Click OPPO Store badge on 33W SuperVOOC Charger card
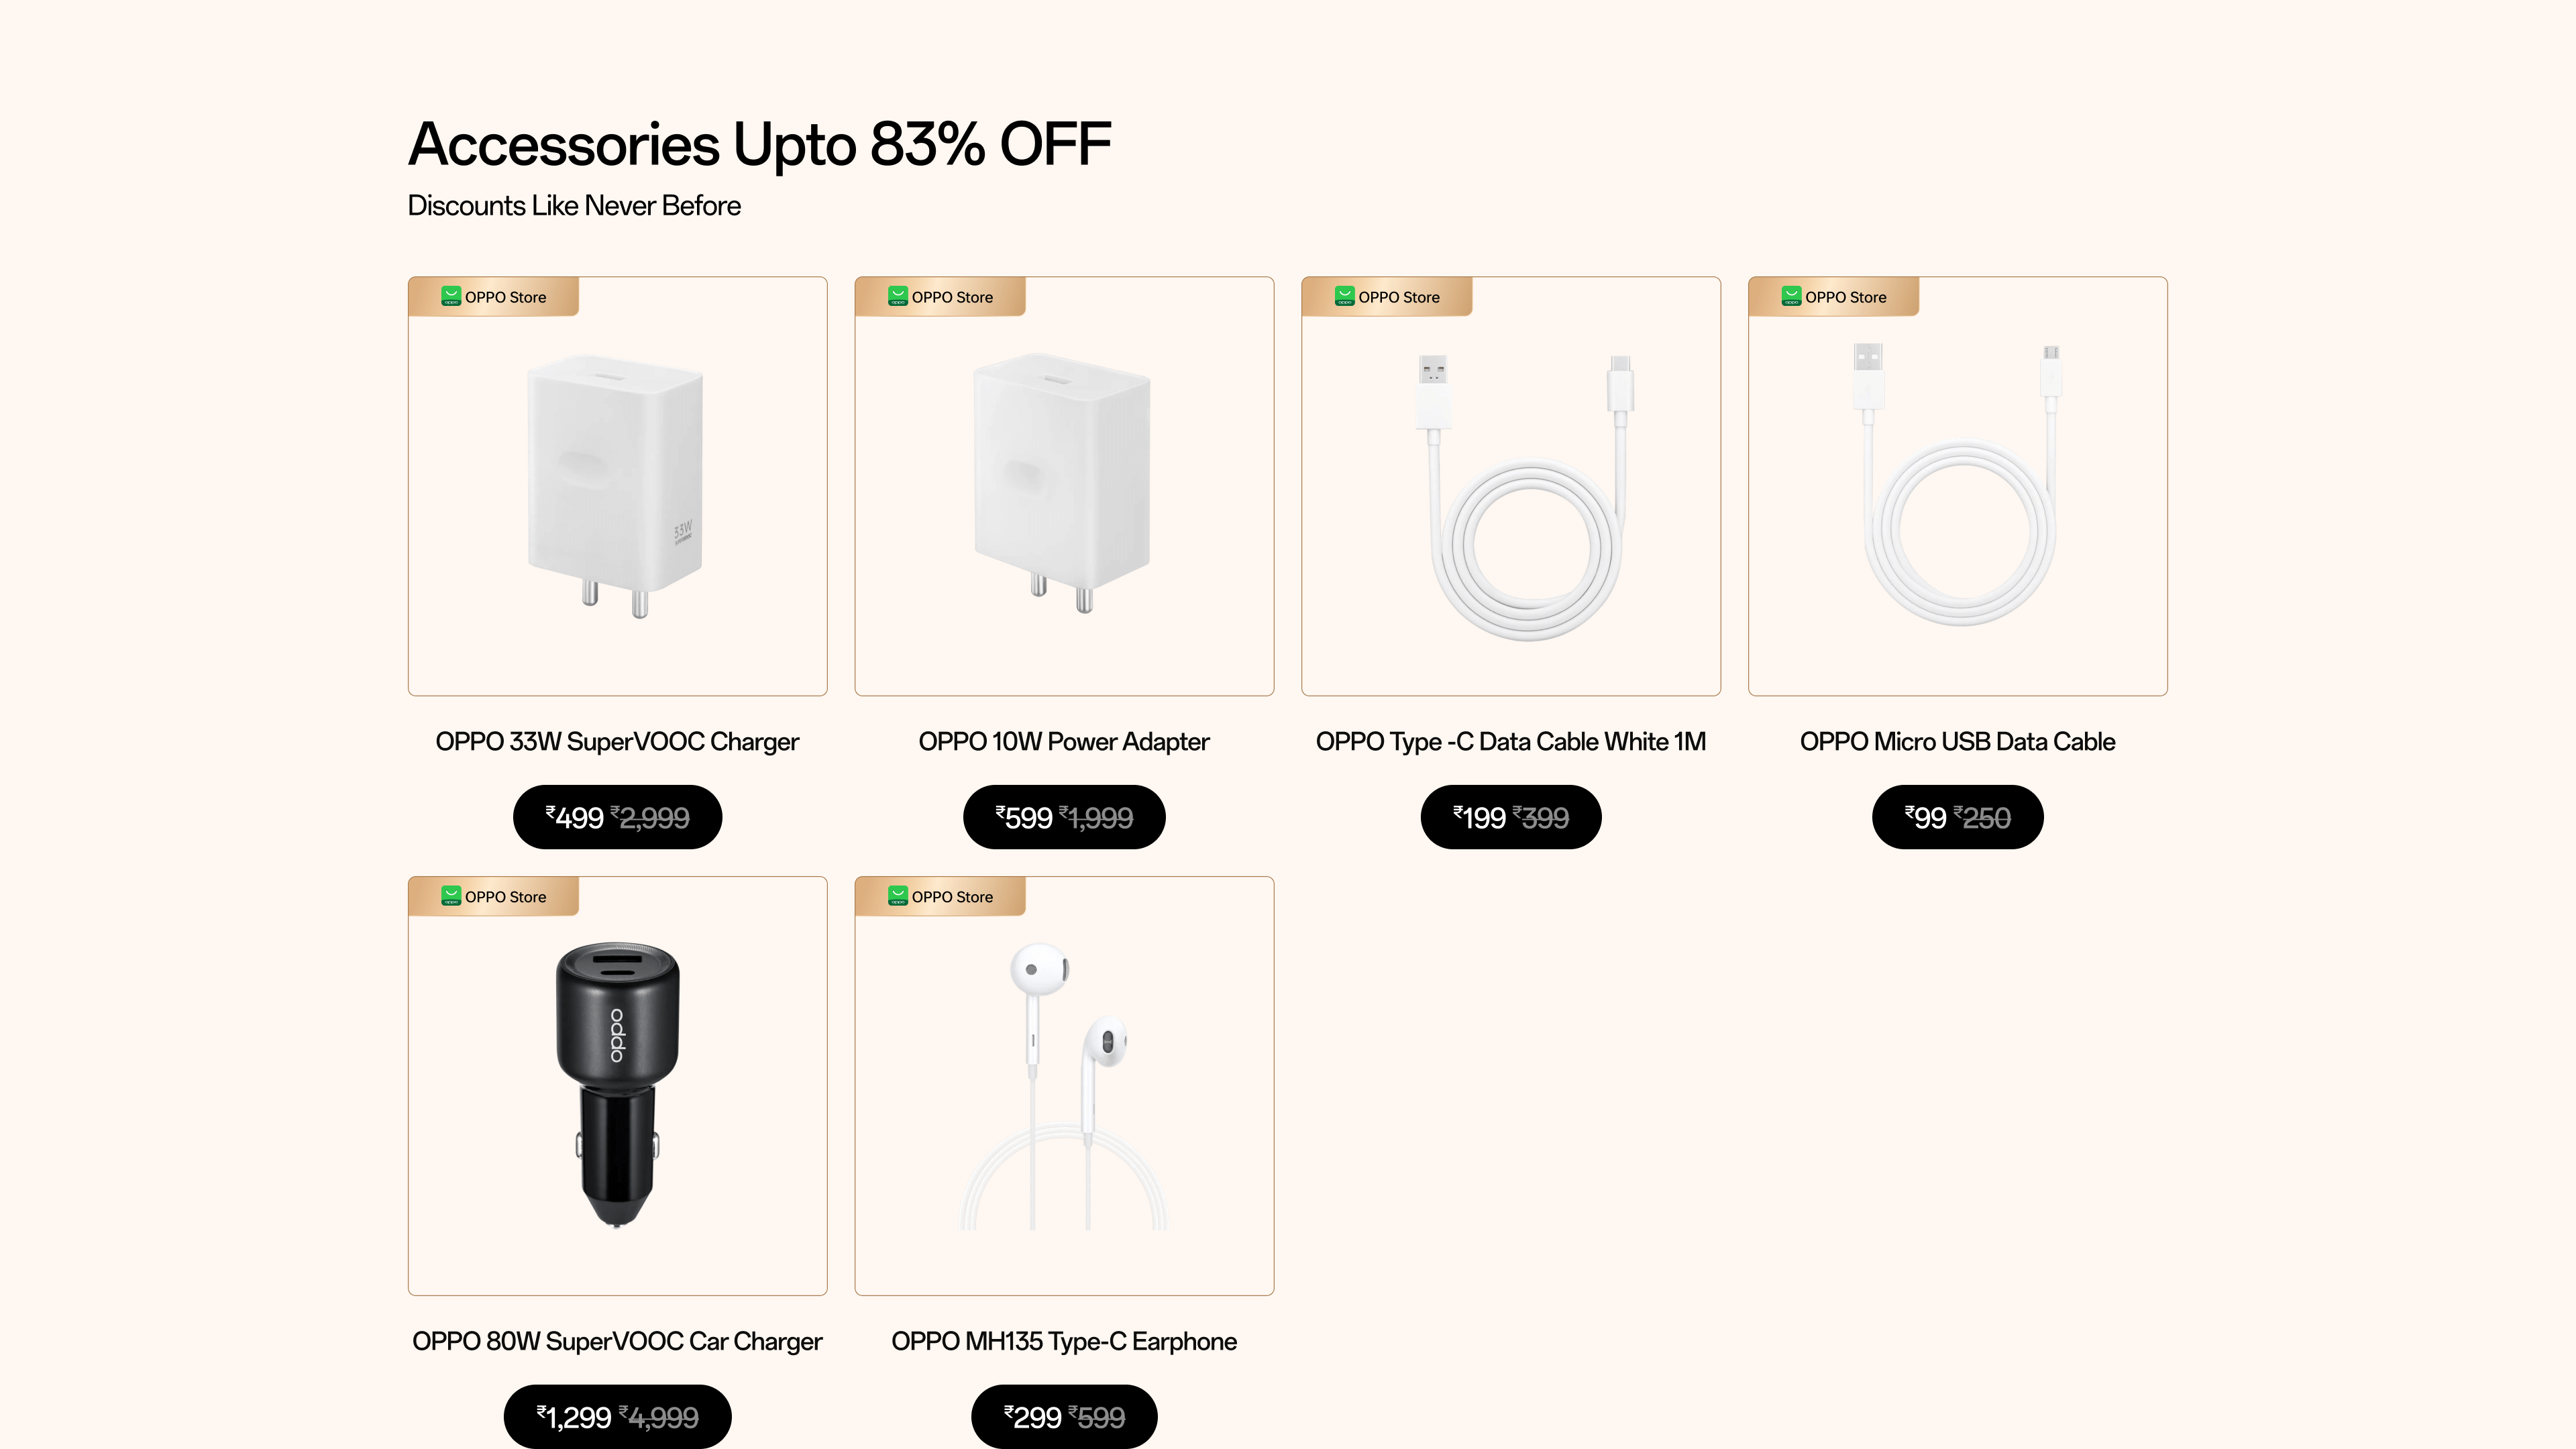The height and width of the screenshot is (1449, 2576). (494, 297)
